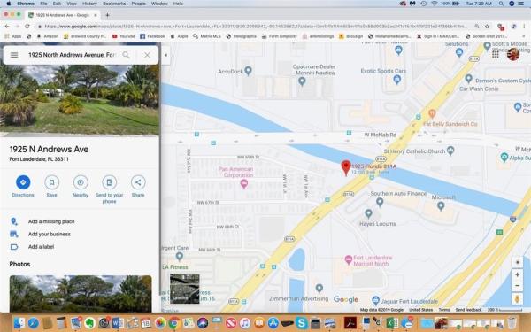Click the Pegman street view icon
The width and height of the screenshot is (531, 332).
pos(517,299)
